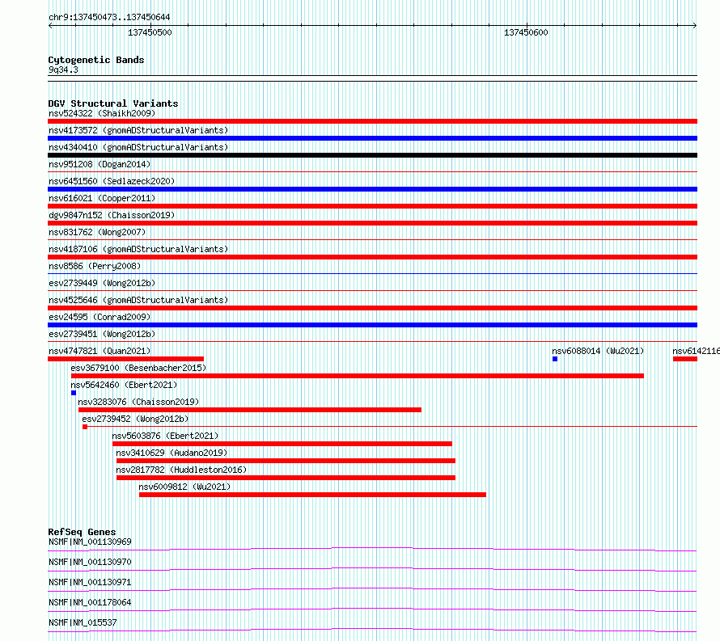Screen dimensions: 720x641
Task: Open esv2739451 (Wong2012b) variant label
Action: coord(102,334)
